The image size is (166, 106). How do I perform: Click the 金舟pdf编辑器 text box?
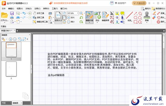click(x=58, y=75)
